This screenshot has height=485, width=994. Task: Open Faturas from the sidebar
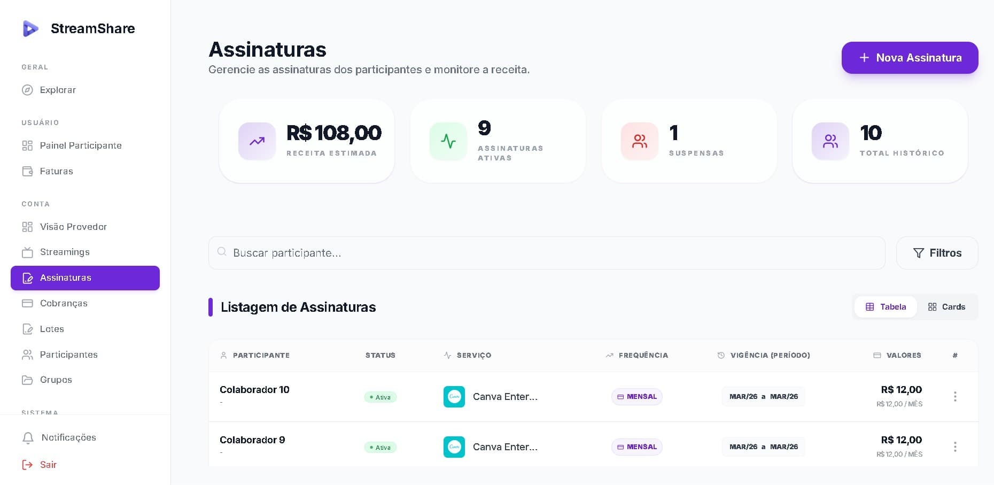point(56,171)
